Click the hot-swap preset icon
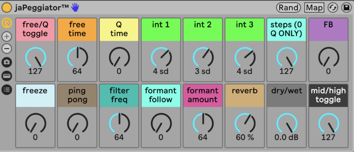Viewport: 354px width, 152px height. [333, 8]
